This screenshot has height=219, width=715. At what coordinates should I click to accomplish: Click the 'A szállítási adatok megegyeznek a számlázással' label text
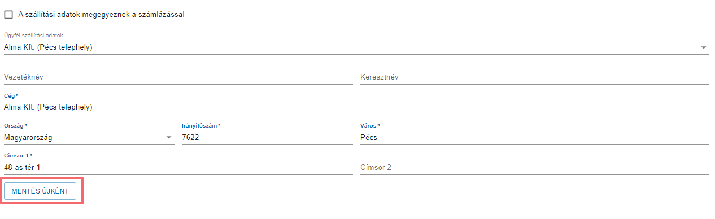coord(102,15)
